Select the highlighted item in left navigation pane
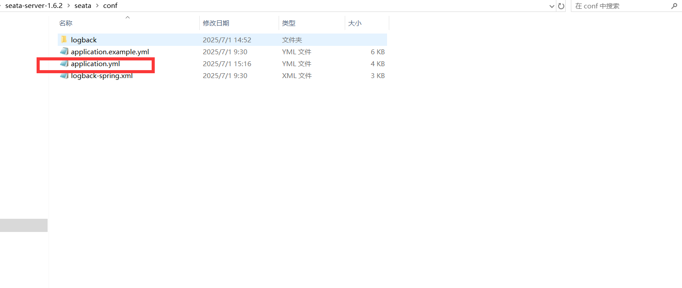Viewport: 682px width, 288px height. 23,225
